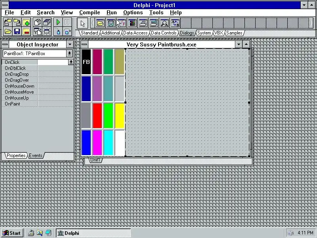Click the OnClick value input field
The width and height of the screenshot is (317, 238).
[x=53, y=62]
